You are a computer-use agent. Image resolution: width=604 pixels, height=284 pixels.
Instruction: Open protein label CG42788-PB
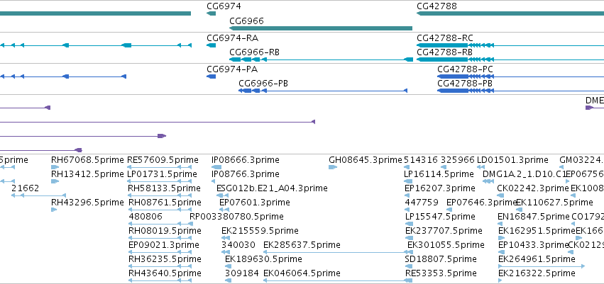(465, 84)
